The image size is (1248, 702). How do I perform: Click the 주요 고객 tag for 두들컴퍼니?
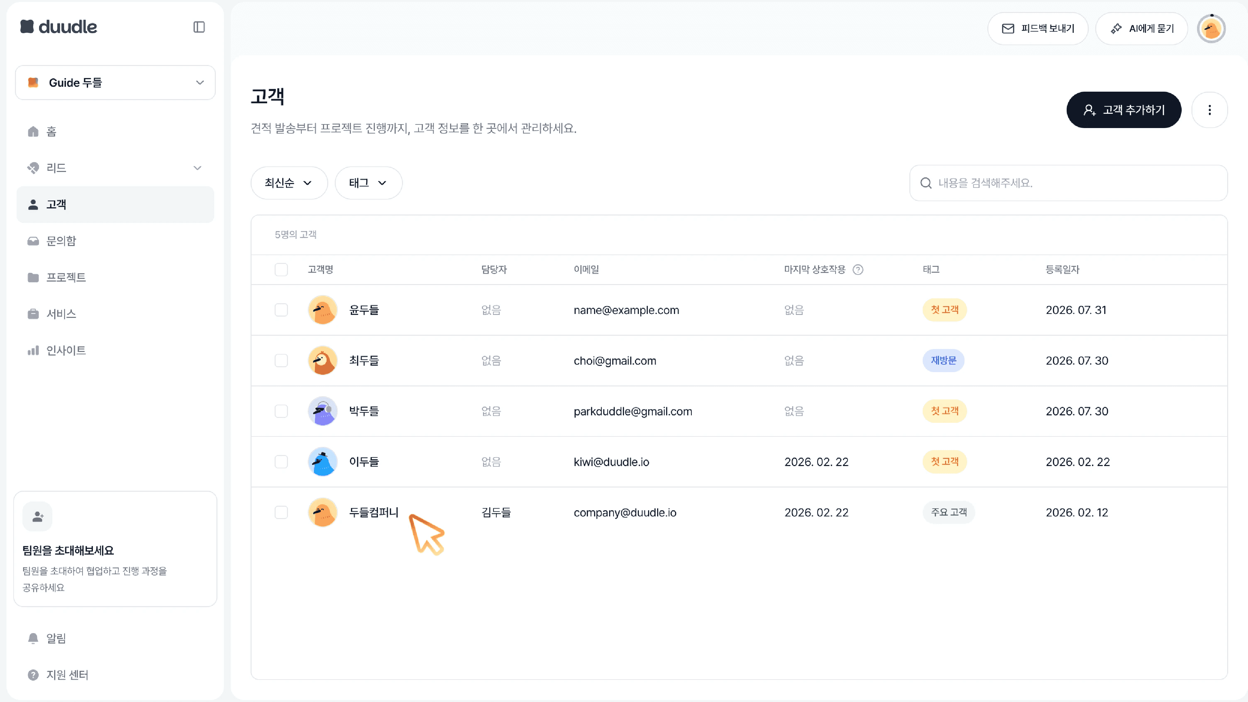(949, 513)
